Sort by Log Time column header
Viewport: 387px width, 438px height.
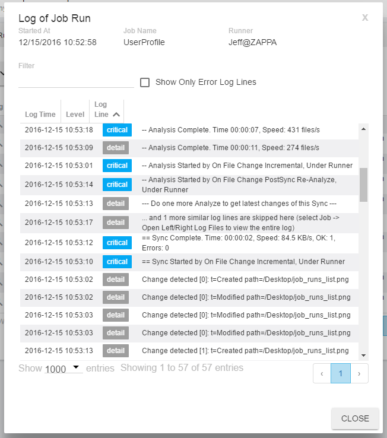pyautogui.click(x=40, y=115)
